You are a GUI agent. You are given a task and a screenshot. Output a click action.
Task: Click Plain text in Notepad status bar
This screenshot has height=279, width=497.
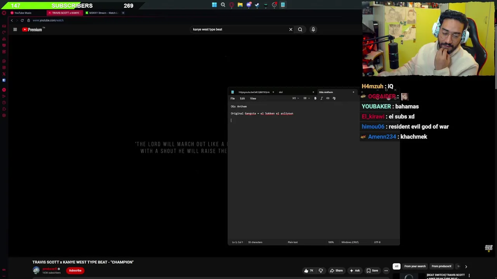[x=293, y=242]
